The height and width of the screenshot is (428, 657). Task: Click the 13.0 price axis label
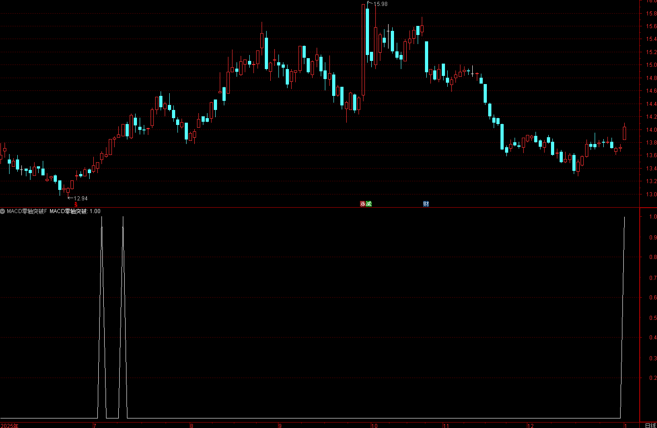(x=652, y=194)
